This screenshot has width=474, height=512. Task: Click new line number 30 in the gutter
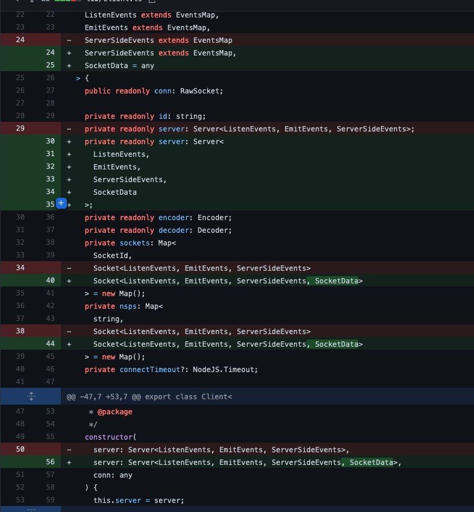(50, 141)
